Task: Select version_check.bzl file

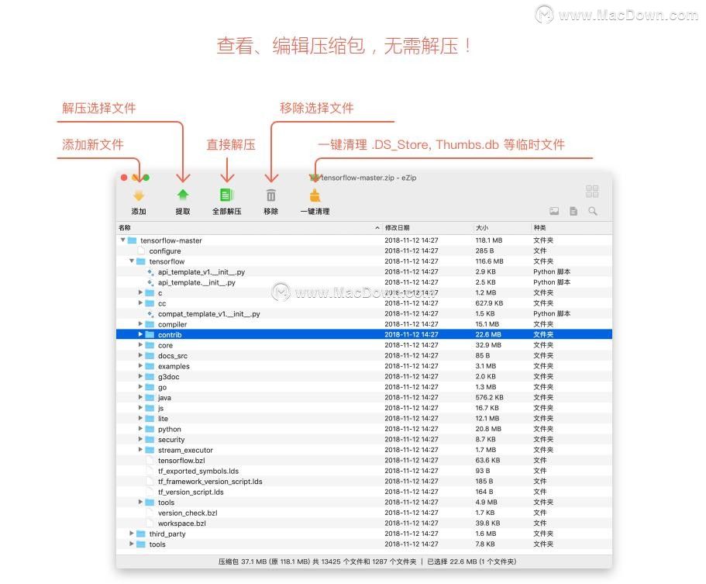Action: tap(363, 513)
